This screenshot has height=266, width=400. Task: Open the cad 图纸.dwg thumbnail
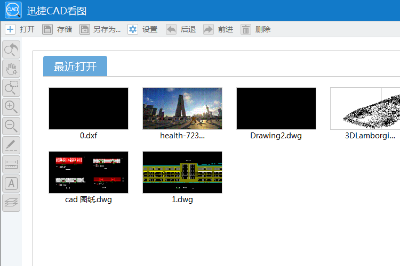tap(89, 172)
